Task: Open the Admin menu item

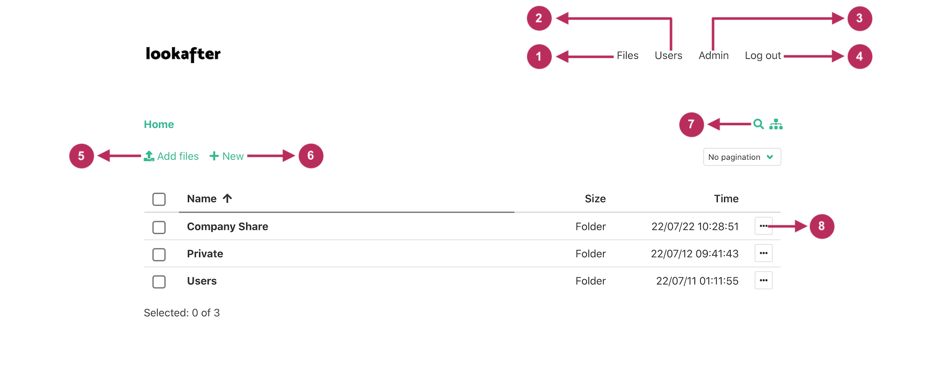Action: click(713, 56)
